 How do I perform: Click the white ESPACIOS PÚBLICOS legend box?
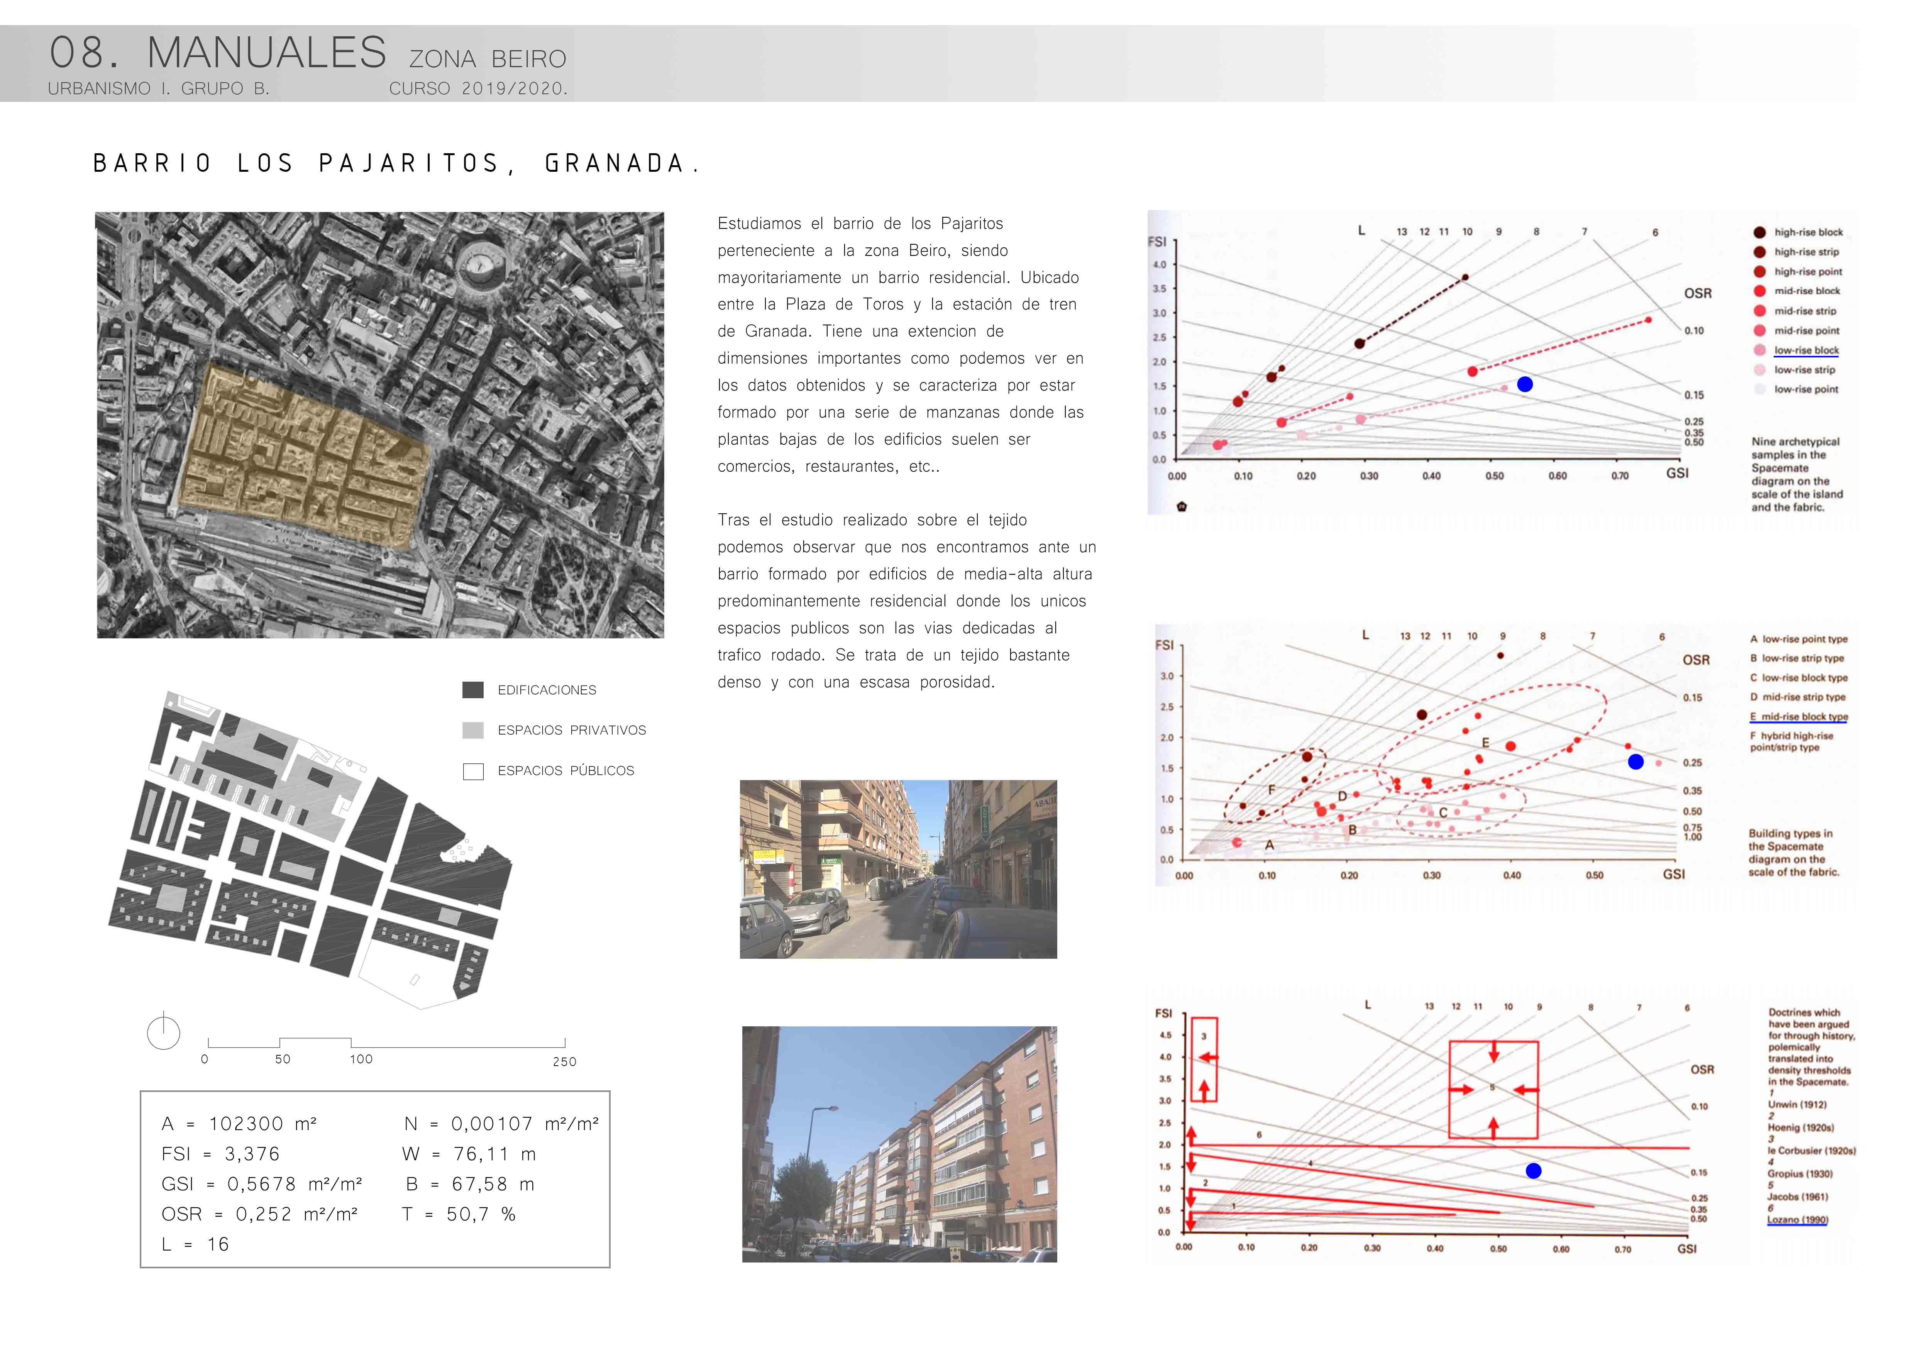(473, 771)
